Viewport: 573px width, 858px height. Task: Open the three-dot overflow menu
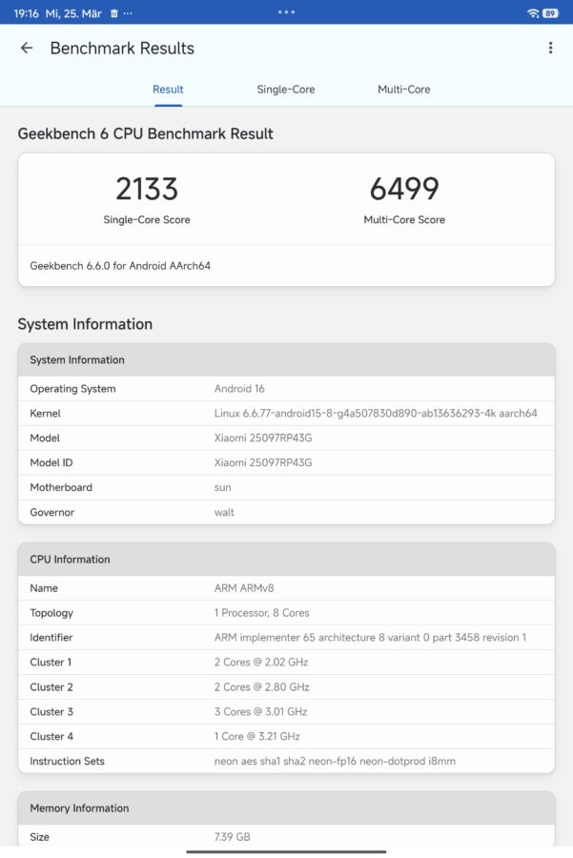coord(549,47)
